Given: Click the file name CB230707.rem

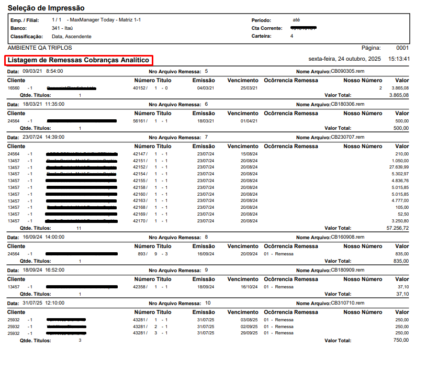Looking at the screenshot, I should click(347, 137).
